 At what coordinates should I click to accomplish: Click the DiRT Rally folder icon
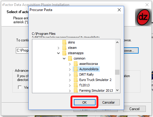[x=76, y=74]
